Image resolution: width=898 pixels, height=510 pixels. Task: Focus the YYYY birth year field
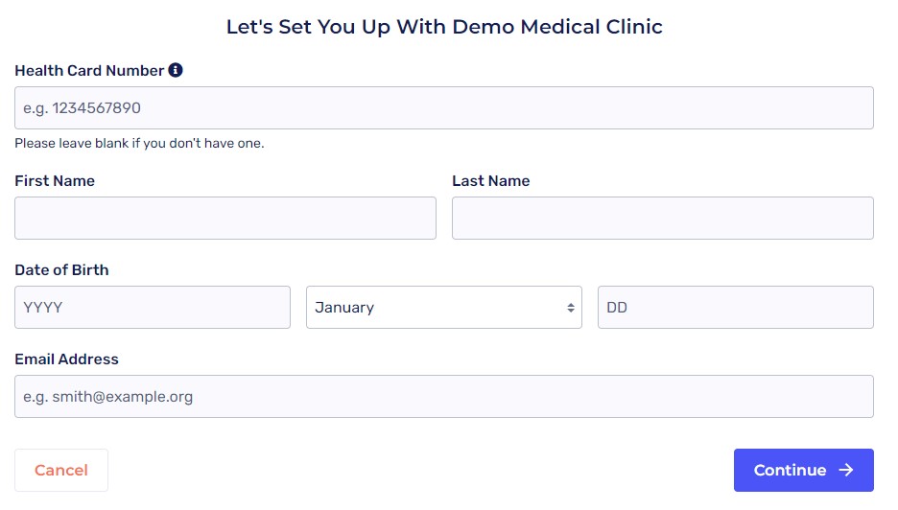coord(152,308)
